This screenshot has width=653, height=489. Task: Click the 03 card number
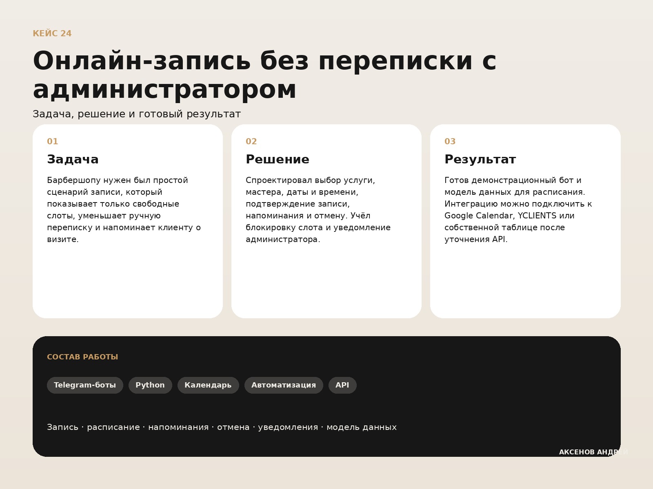tap(450, 141)
